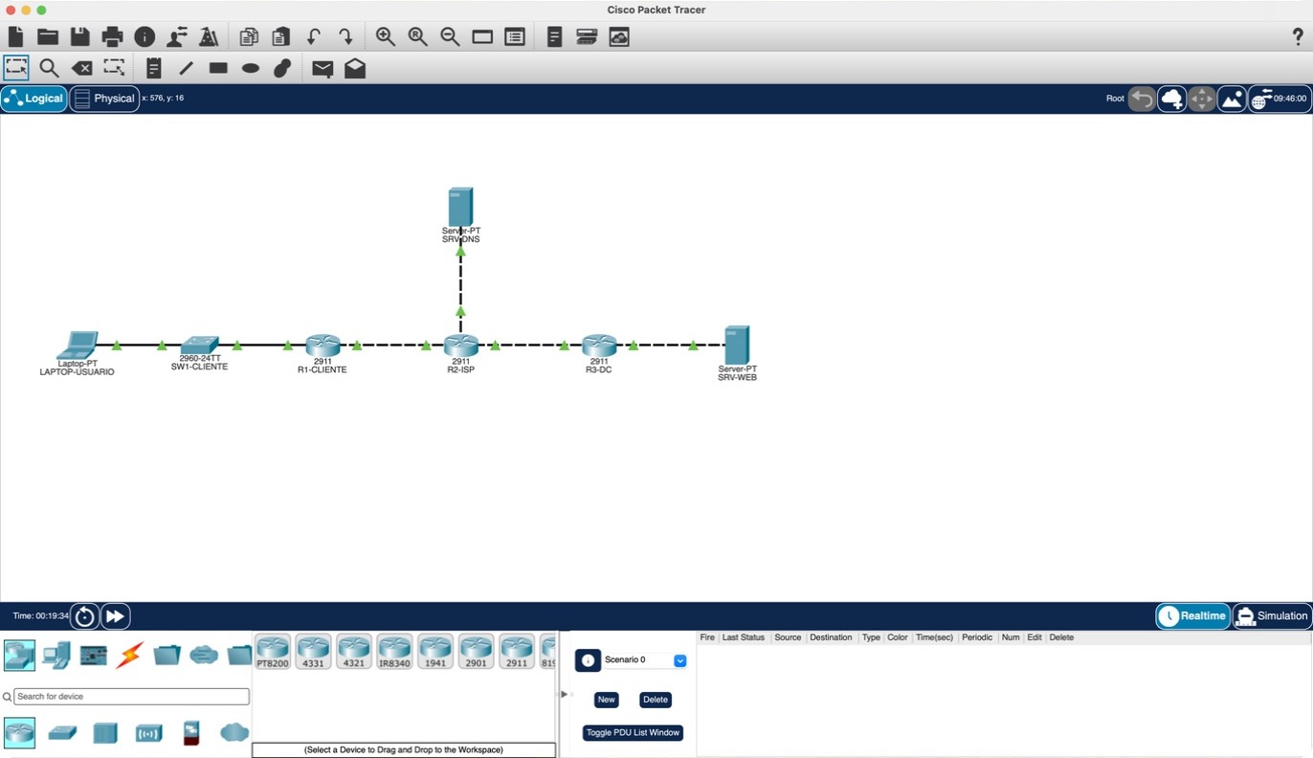Select the Wireless Devices subcategory
Image resolution: width=1313 pixels, height=758 pixels.
148,734
